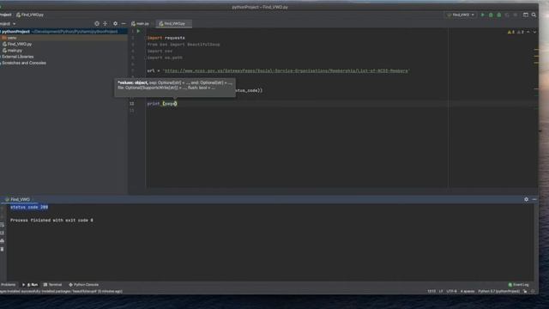The width and height of the screenshot is (549, 309).
Task: Click the Find_VWO.py breadcrumb in the navigation bar
Action: point(30,15)
